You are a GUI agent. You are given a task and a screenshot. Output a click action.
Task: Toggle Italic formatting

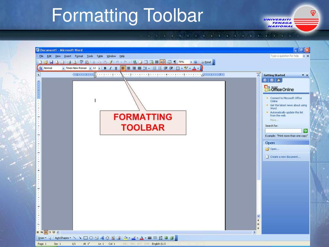[x=111, y=68]
